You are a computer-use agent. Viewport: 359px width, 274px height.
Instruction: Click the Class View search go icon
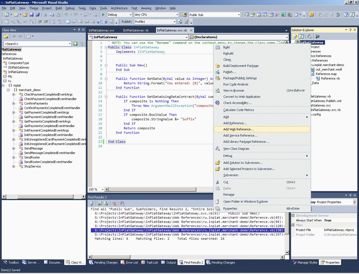click(x=75, y=44)
